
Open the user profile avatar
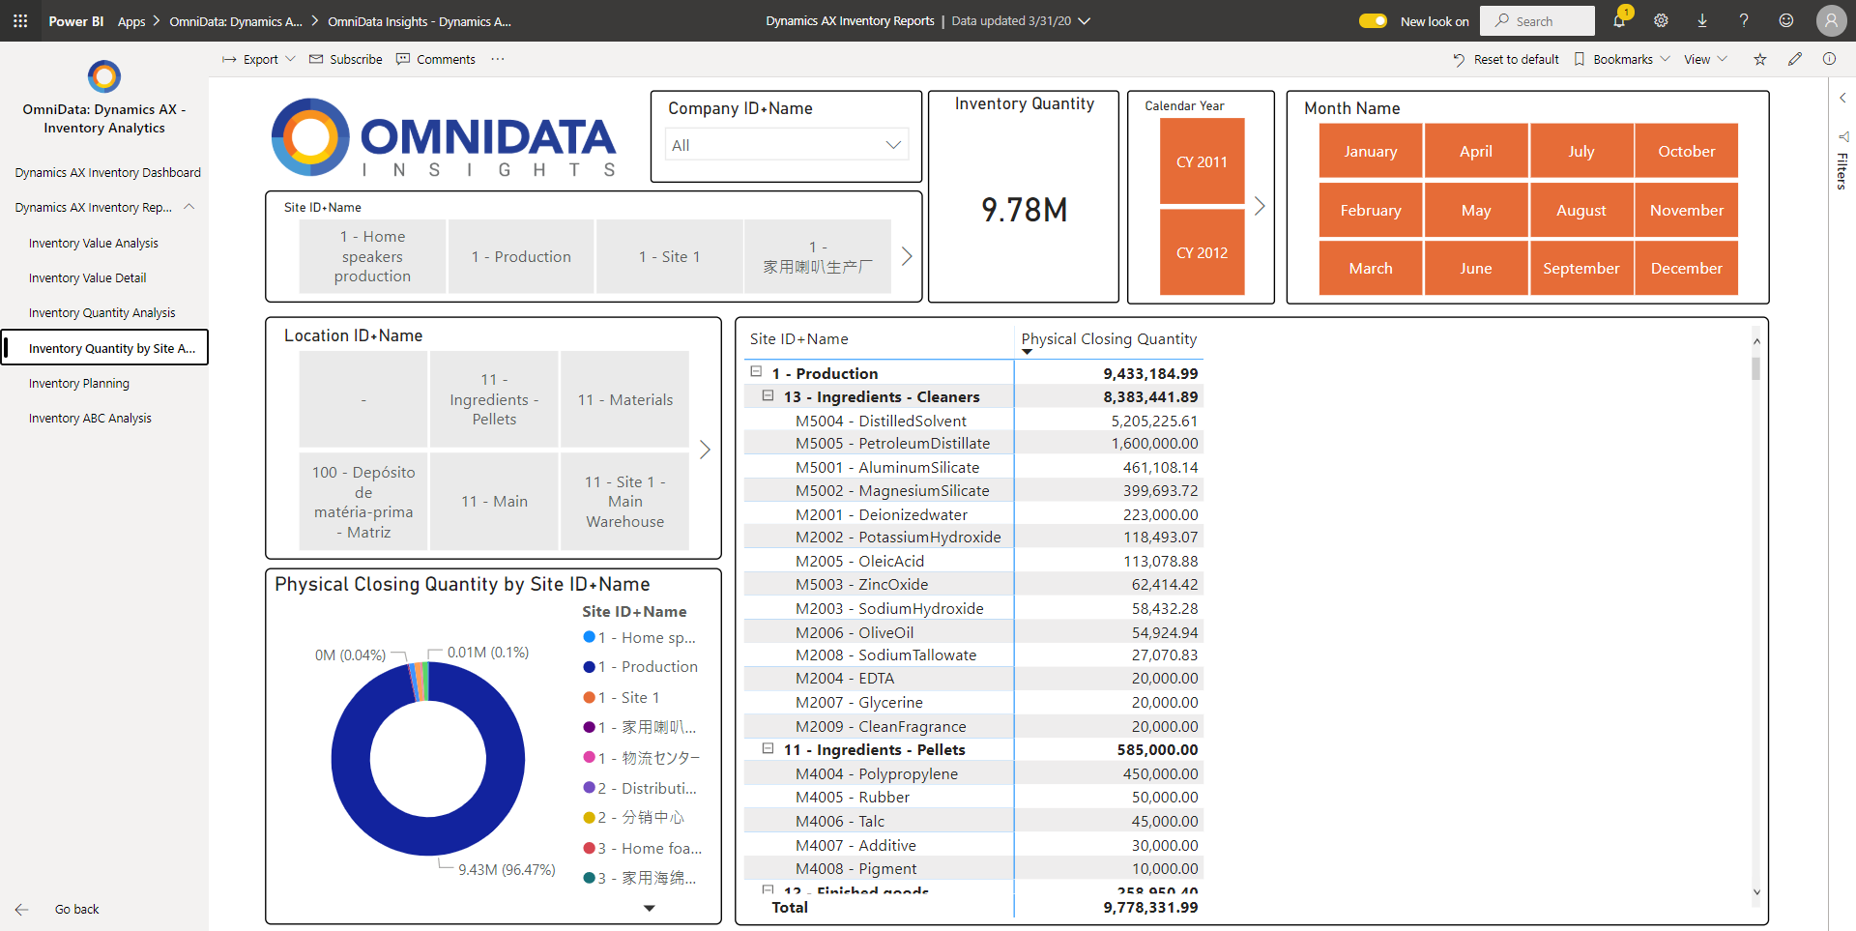click(1831, 20)
